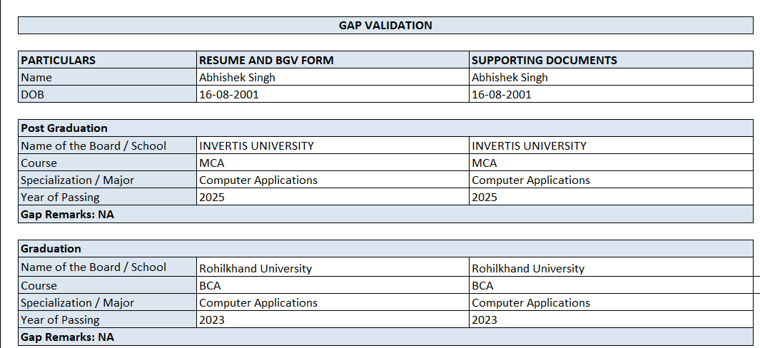Screen dimensions: 760x348
Task: Click the Year of Passing label in Graduation
Action: 60,319
